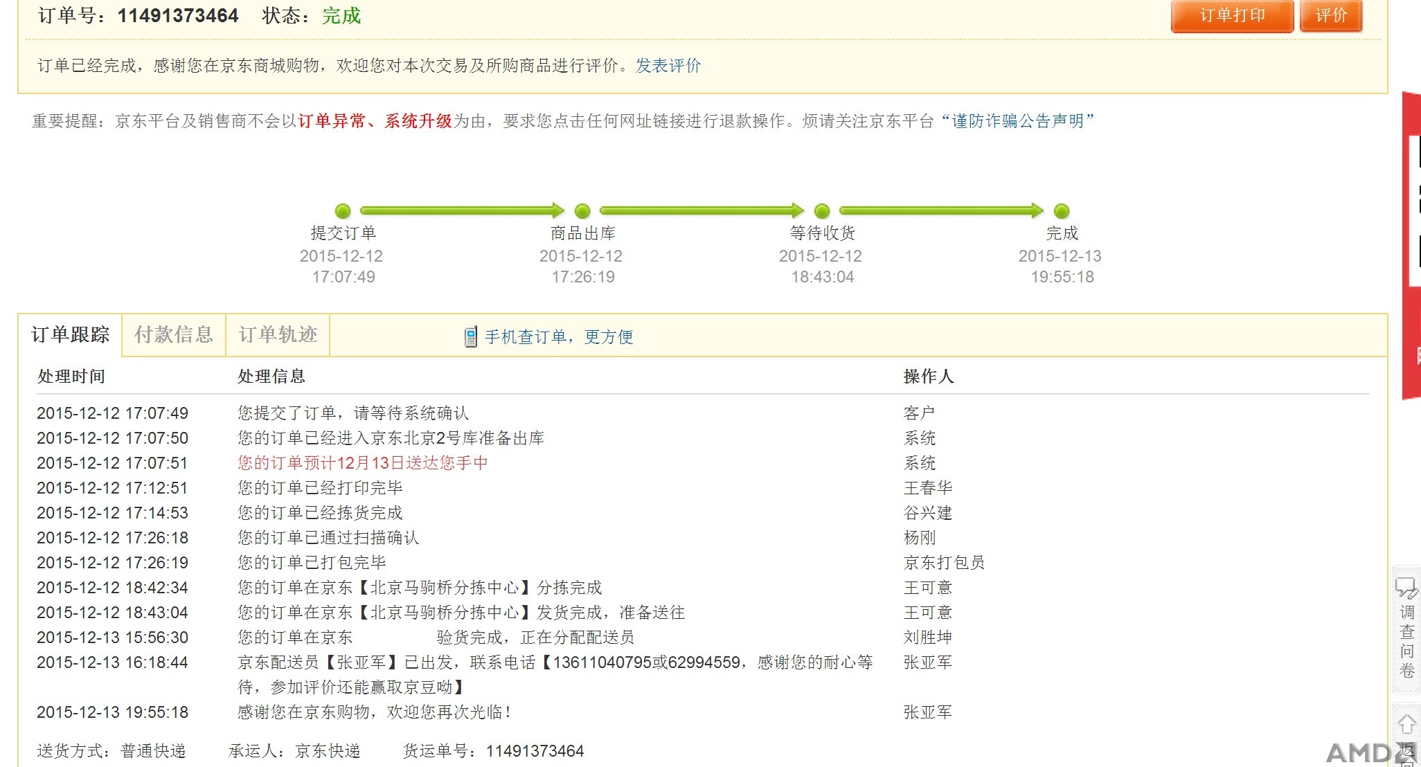Click 承运人：京东快递 text
The height and width of the screenshot is (767, 1421).
(x=294, y=751)
